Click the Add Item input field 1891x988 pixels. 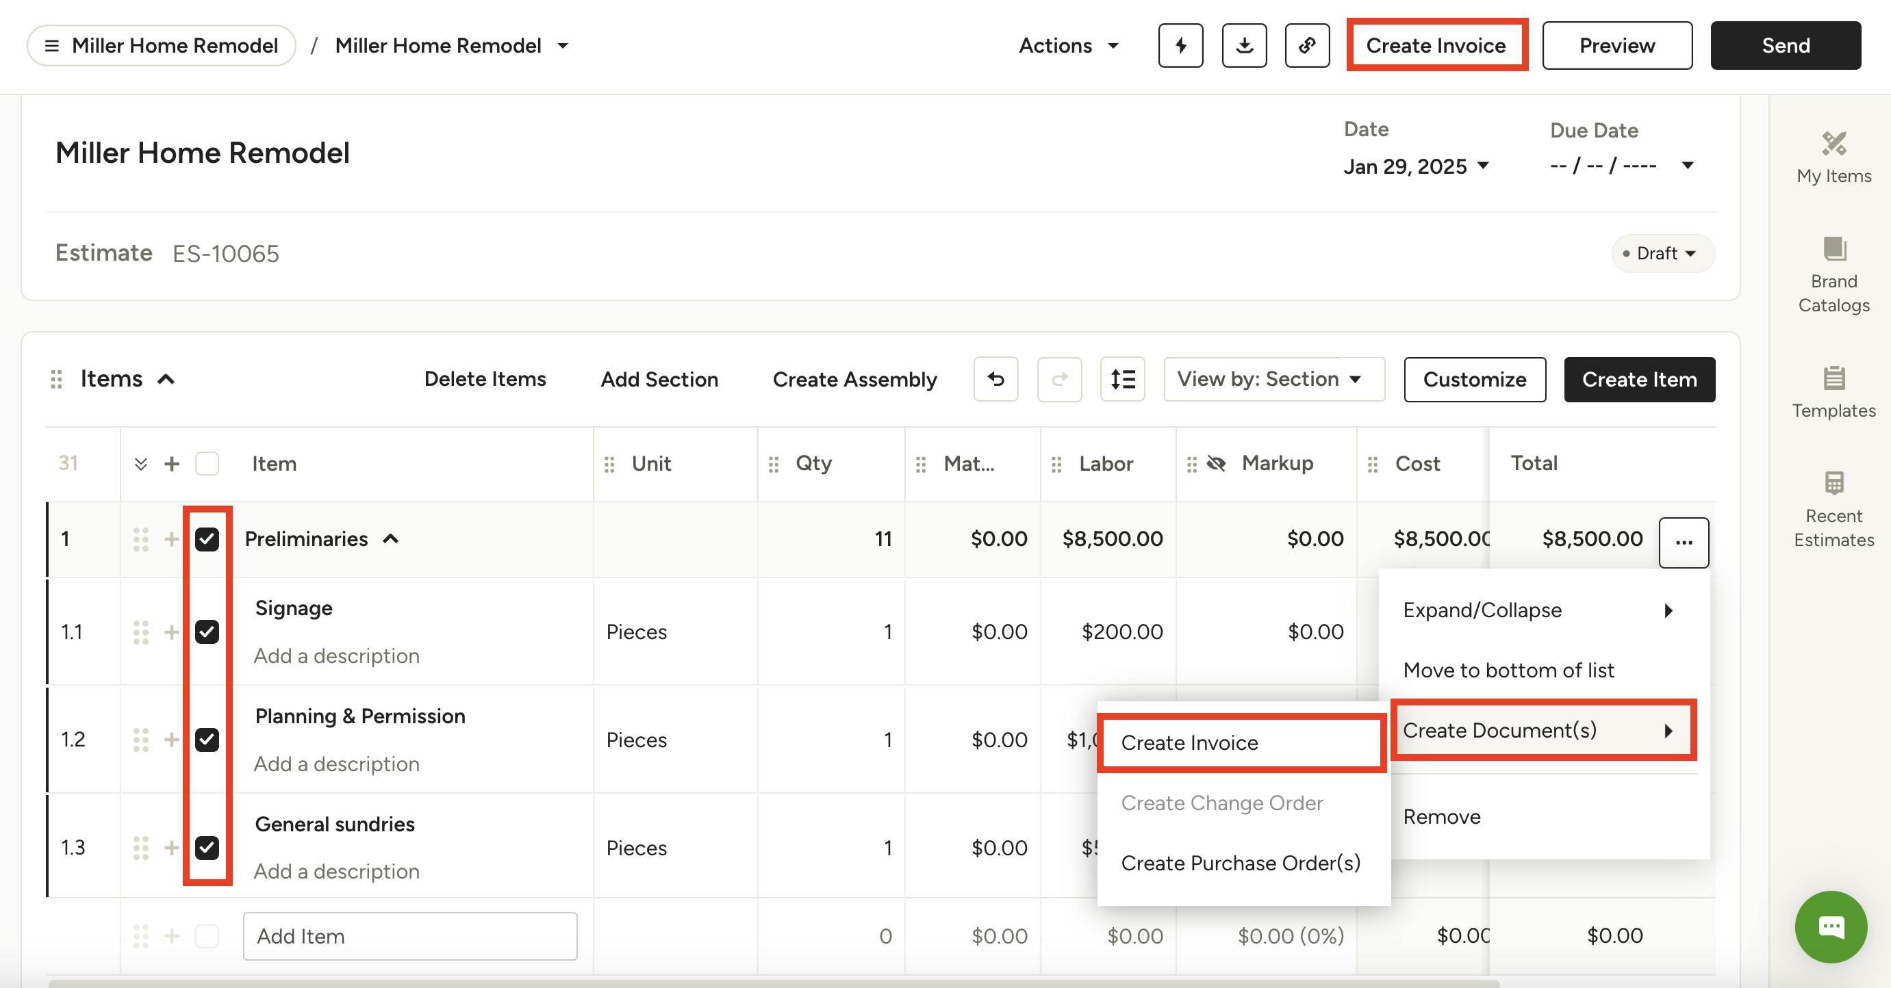click(x=410, y=936)
